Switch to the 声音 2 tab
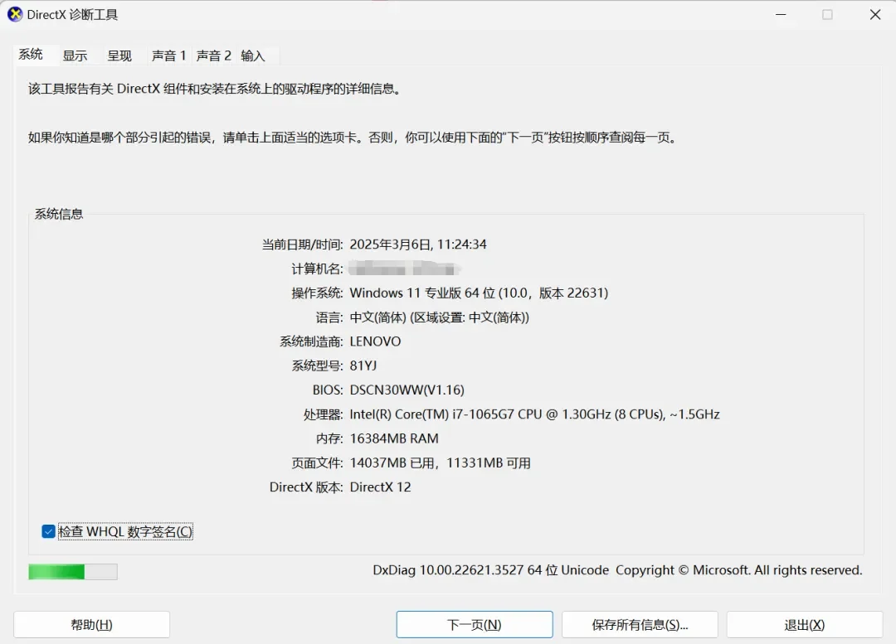Viewport: 896px width, 644px height. [214, 56]
